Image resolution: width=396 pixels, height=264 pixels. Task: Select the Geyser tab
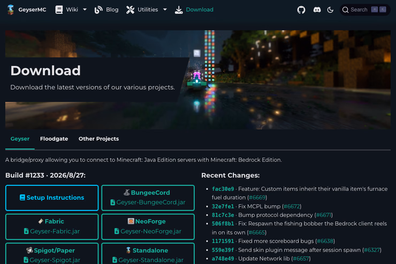(x=20, y=139)
